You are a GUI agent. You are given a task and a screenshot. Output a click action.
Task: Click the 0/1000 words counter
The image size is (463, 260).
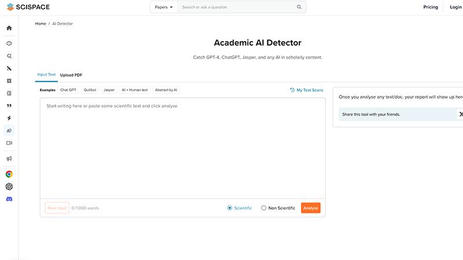coord(85,208)
